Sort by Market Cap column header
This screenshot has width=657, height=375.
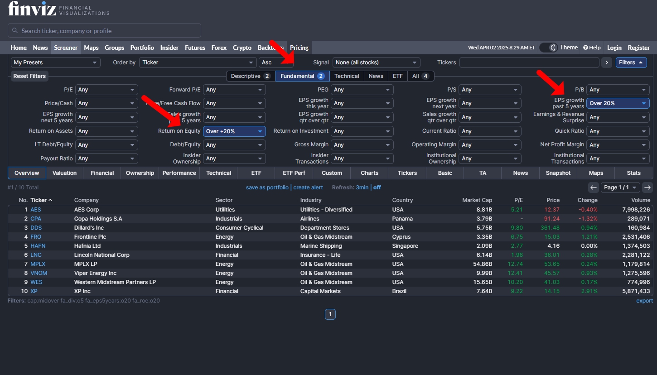point(477,200)
